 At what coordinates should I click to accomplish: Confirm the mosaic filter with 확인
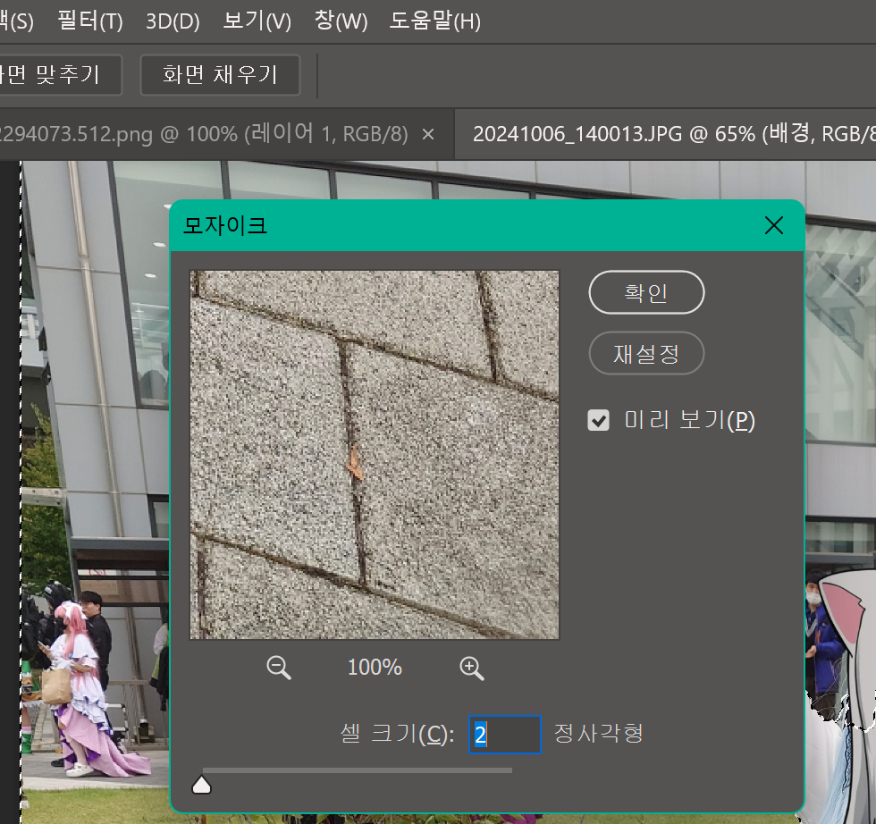tap(646, 292)
